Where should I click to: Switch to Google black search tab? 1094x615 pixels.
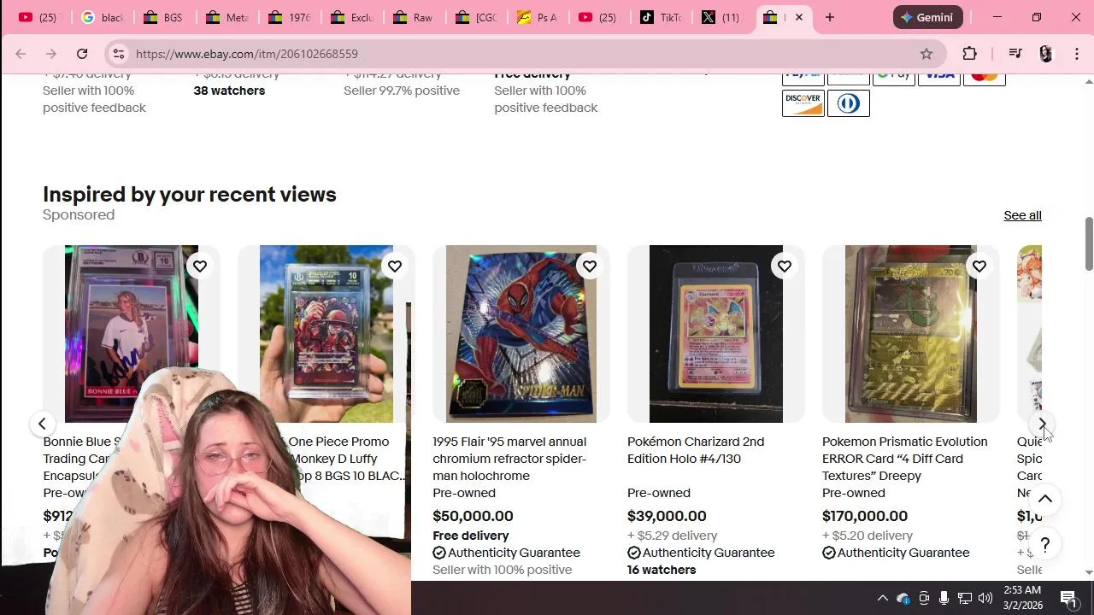pos(103,17)
